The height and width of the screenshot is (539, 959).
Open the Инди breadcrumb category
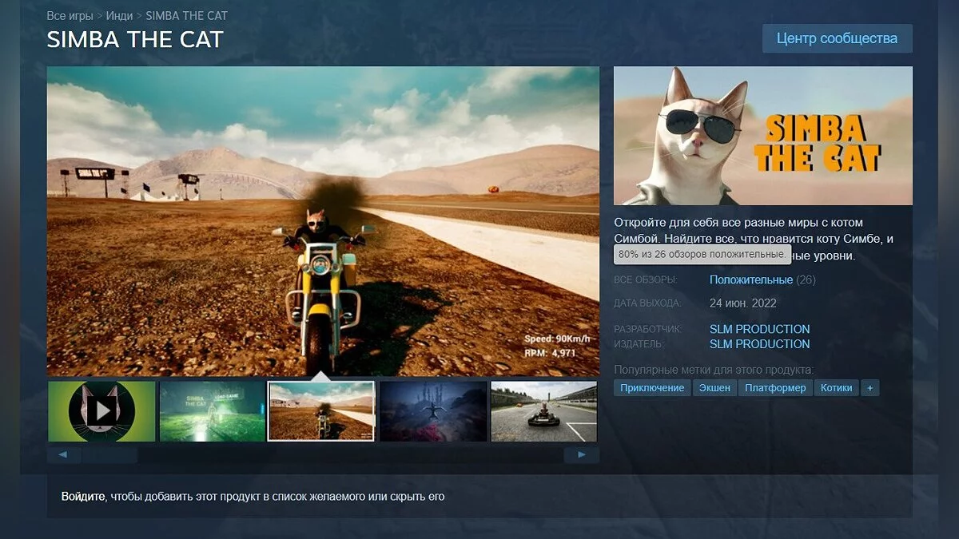pos(120,15)
